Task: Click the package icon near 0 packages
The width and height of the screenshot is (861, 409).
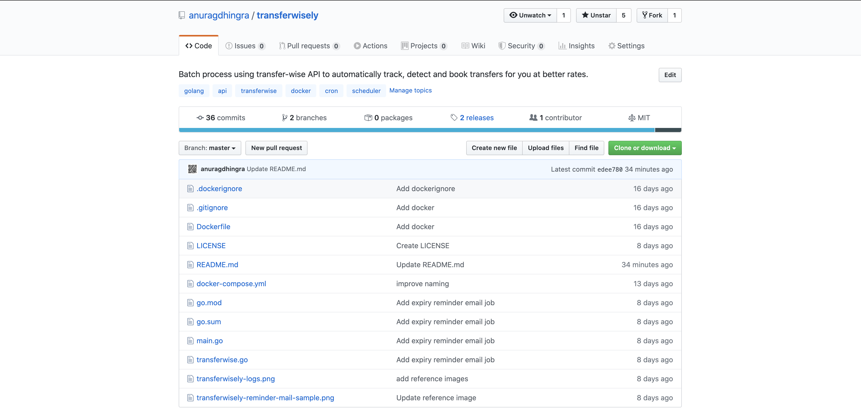Action: coord(369,117)
